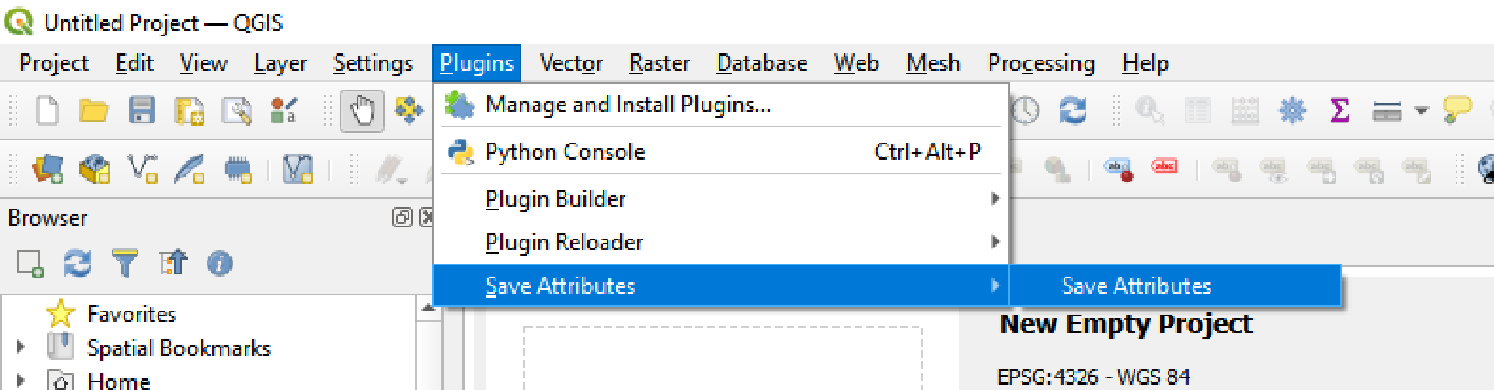Save project with the floppy disk icon
This screenshot has height=390, width=1494.
[141, 111]
